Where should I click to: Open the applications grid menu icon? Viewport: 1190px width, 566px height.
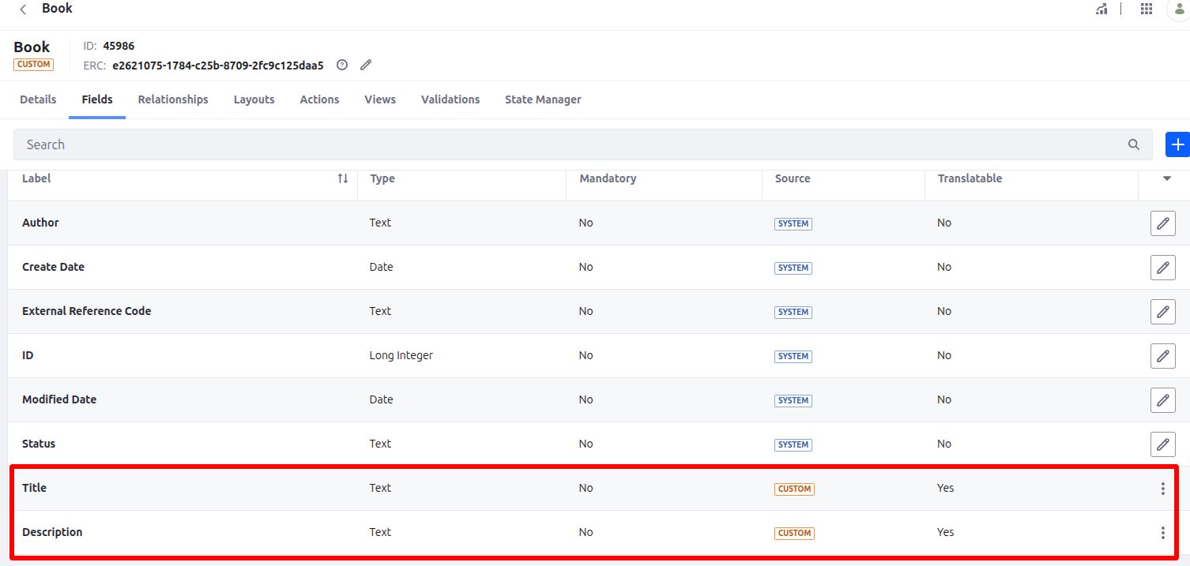[x=1147, y=9]
